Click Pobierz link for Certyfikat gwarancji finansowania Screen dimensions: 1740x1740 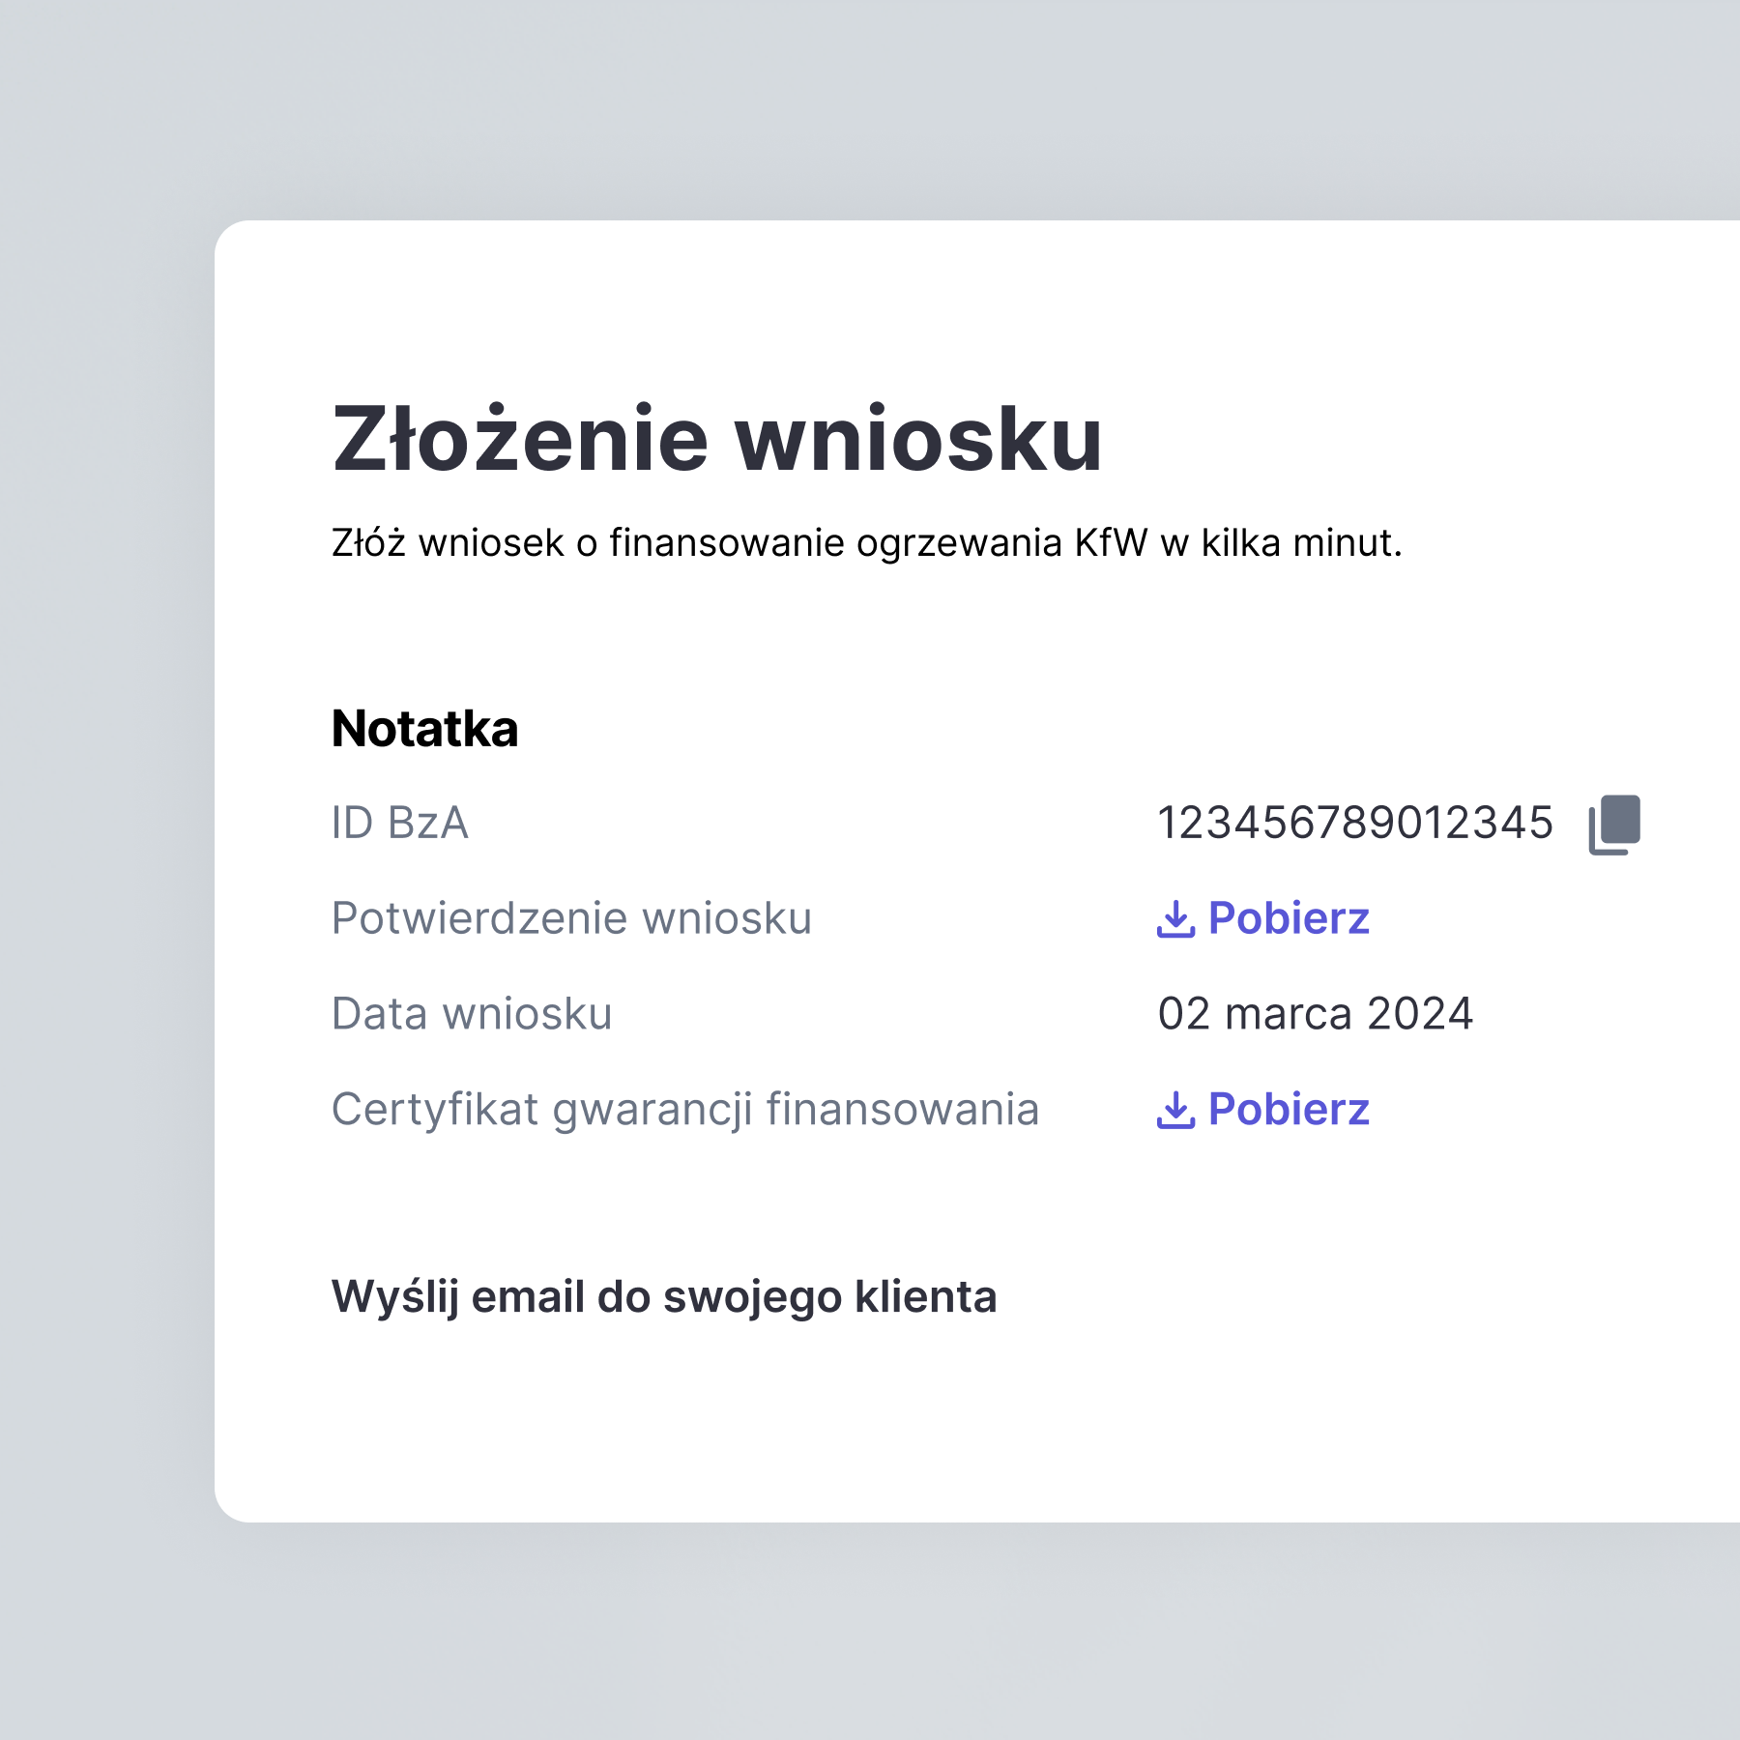[1263, 1110]
